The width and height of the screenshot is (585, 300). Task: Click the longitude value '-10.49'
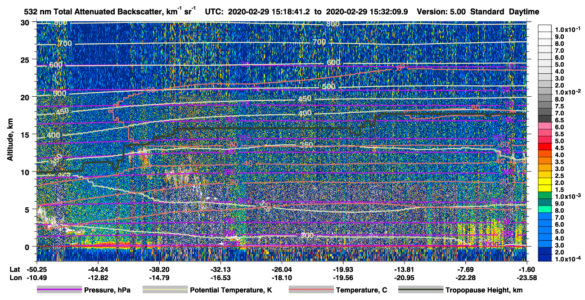(x=37, y=278)
